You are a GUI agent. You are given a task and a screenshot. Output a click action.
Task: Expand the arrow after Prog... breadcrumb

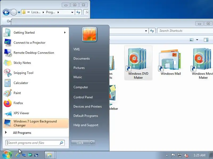point(58,12)
